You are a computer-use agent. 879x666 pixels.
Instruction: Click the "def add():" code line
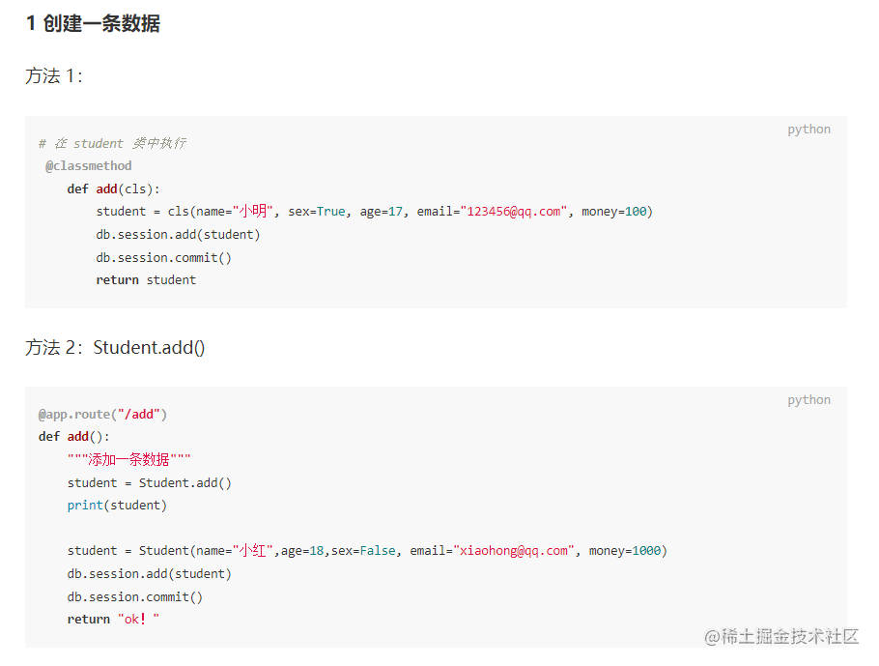[74, 437]
